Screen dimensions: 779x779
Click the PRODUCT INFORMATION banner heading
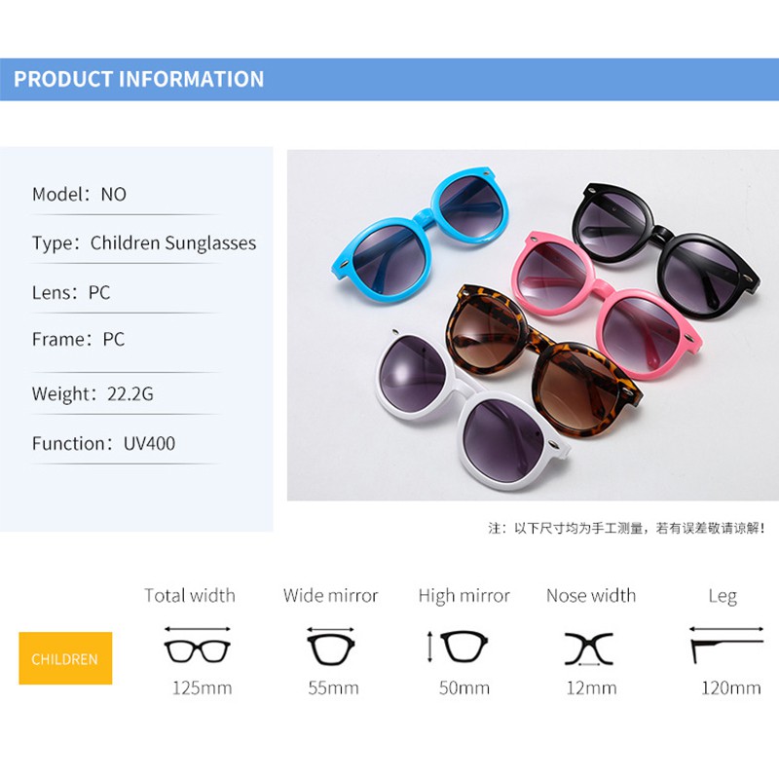138,80
